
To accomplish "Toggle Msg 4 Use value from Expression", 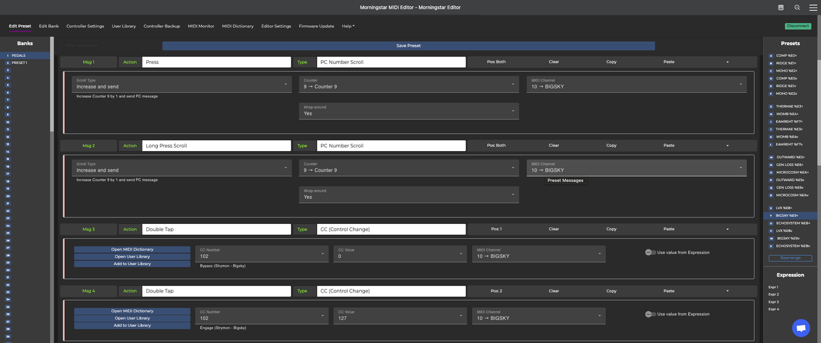I will point(650,314).
